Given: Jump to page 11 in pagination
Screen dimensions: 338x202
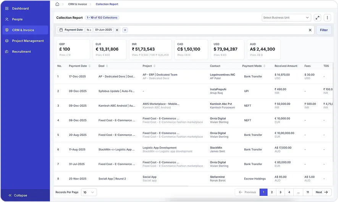Looking at the screenshot, I should point(307,192).
